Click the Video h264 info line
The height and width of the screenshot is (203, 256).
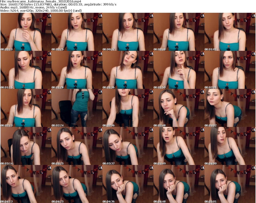[41, 11]
